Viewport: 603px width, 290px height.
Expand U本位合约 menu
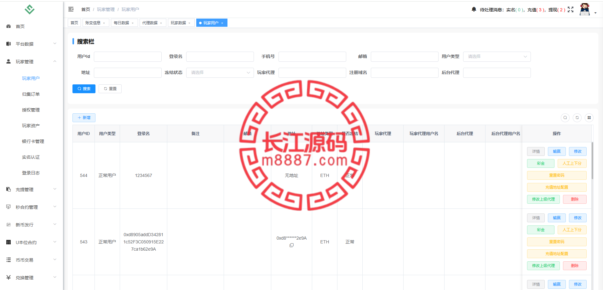click(32, 242)
